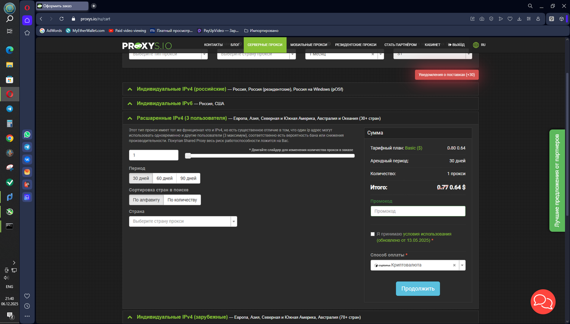The height and width of the screenshot is (324, 570).
Task: Open СЕРВЕРНЫЕ ПРОКСИ menu item
Action: (265, 45)
